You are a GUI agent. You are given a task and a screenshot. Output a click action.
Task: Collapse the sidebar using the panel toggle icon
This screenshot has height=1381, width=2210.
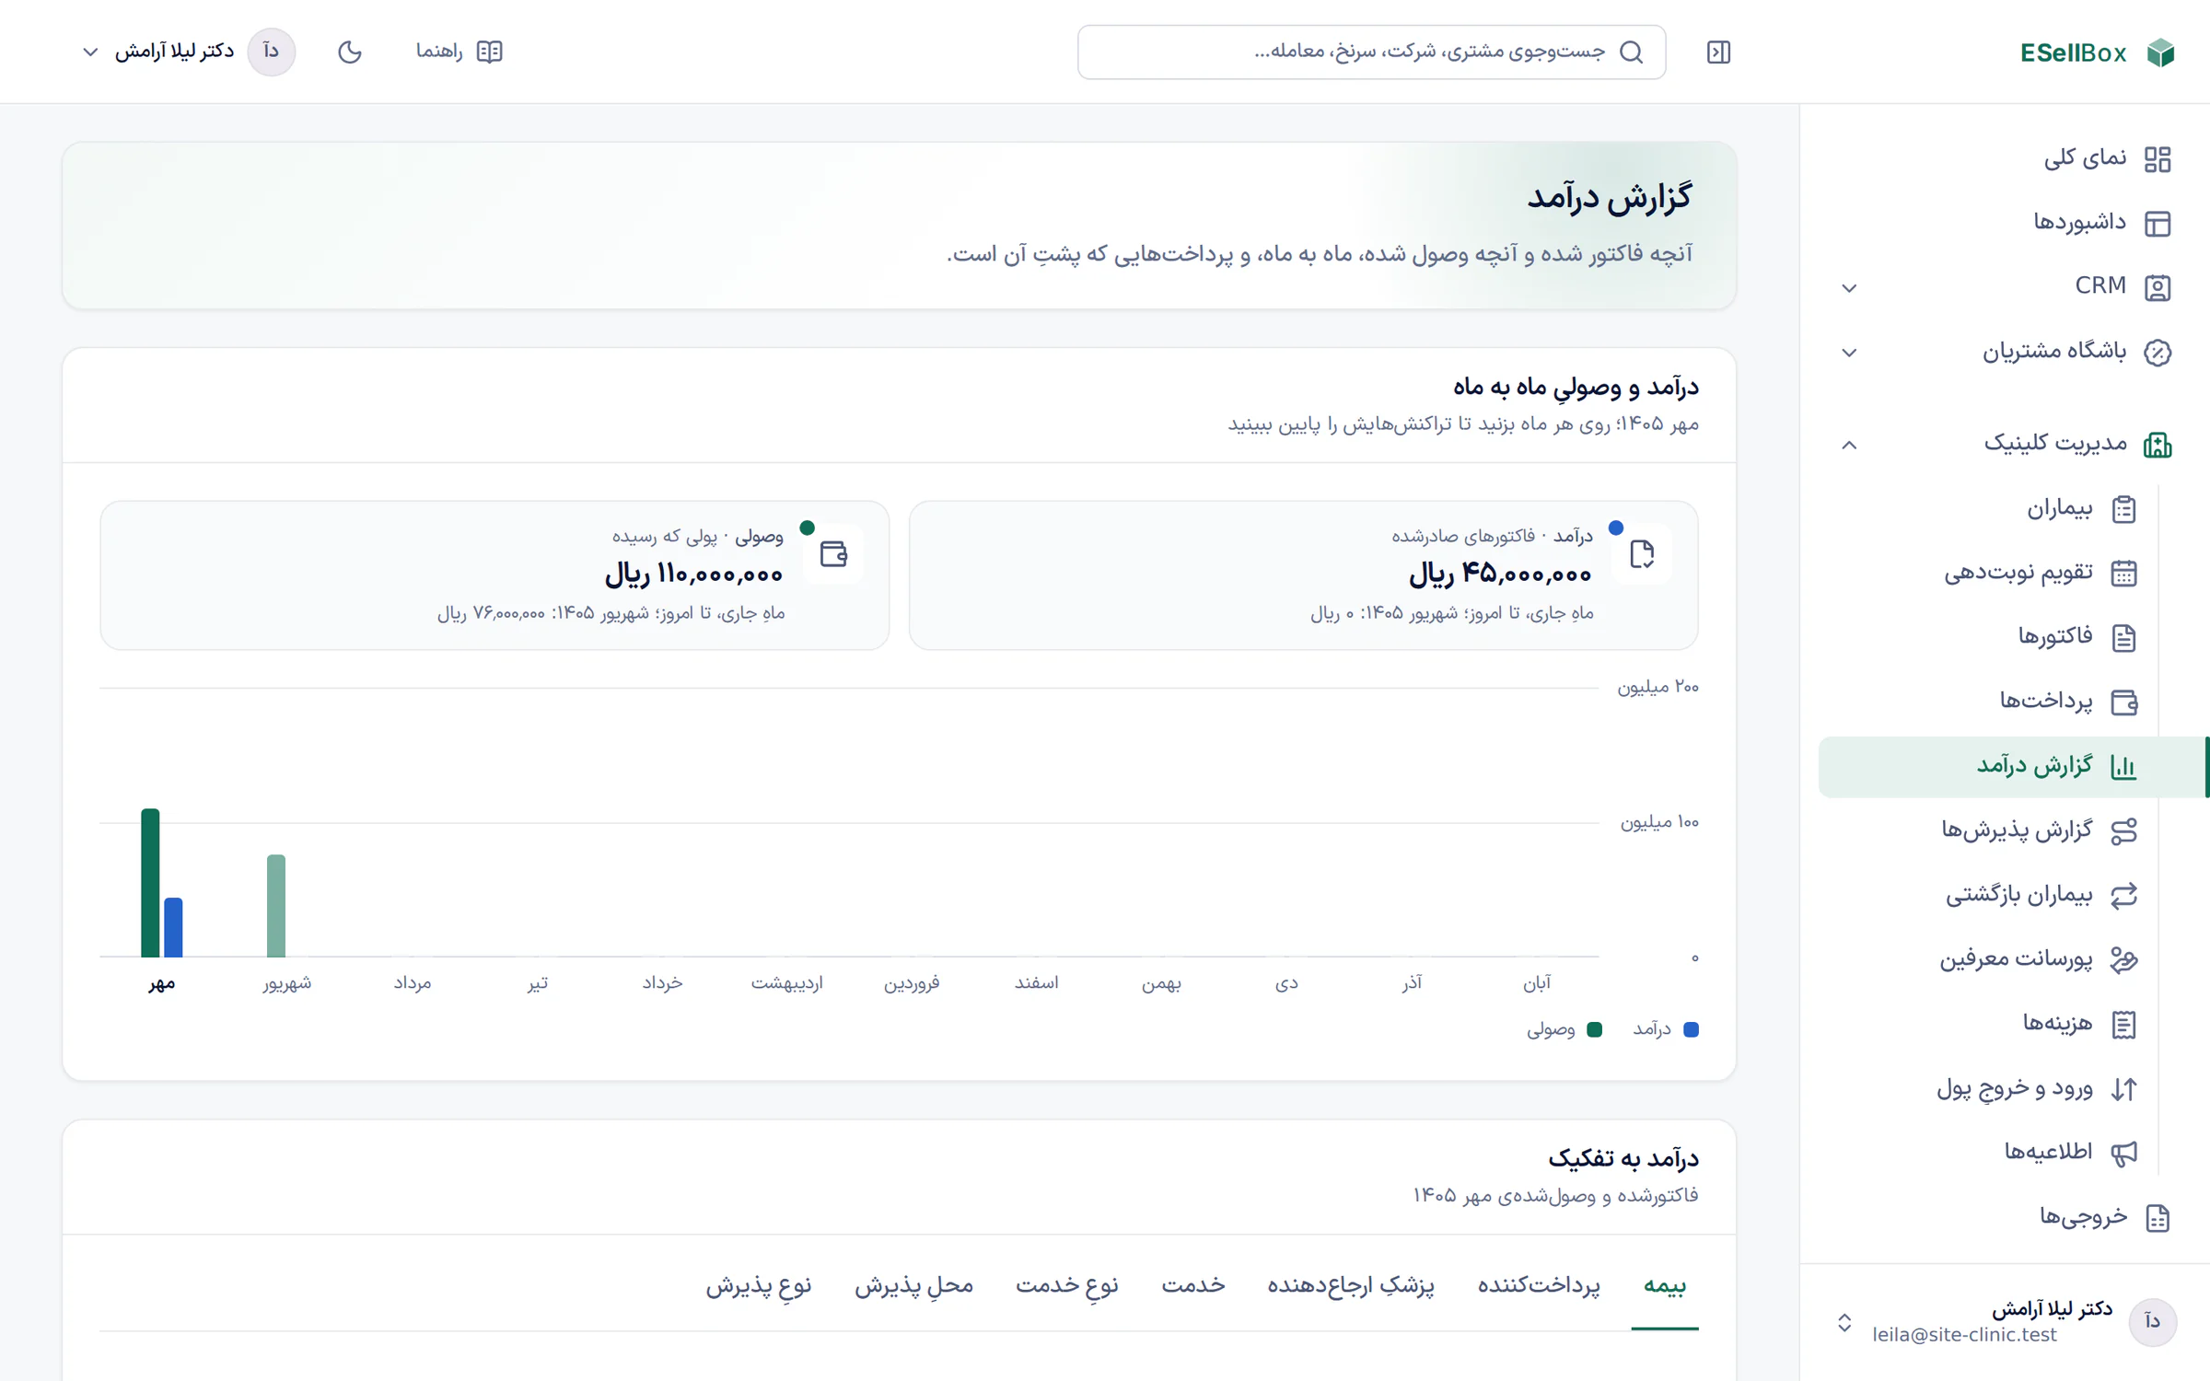click(x=1718, y=52)
